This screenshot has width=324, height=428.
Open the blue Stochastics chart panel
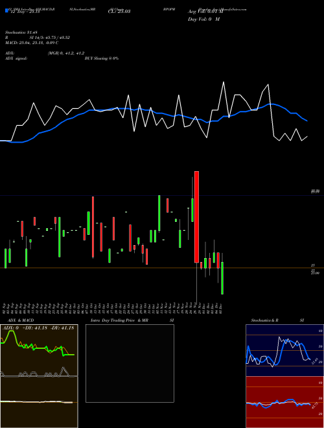284,350
